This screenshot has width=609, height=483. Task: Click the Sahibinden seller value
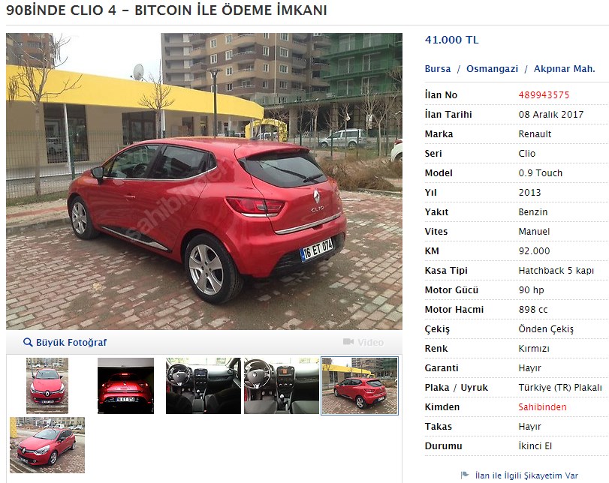[x=542, y=407]
